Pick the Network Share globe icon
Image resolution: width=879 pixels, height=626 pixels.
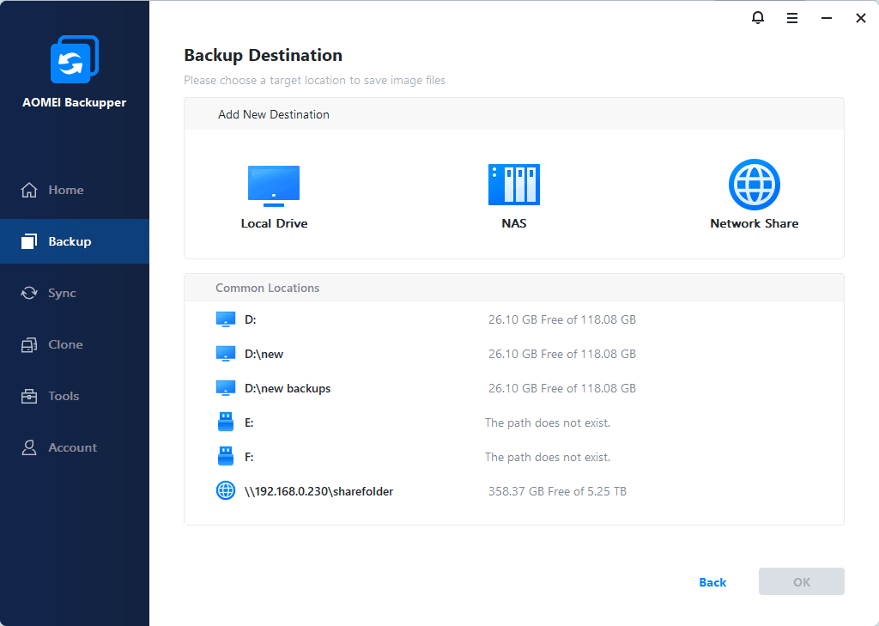pyautogui.click(x=754, y=185)
